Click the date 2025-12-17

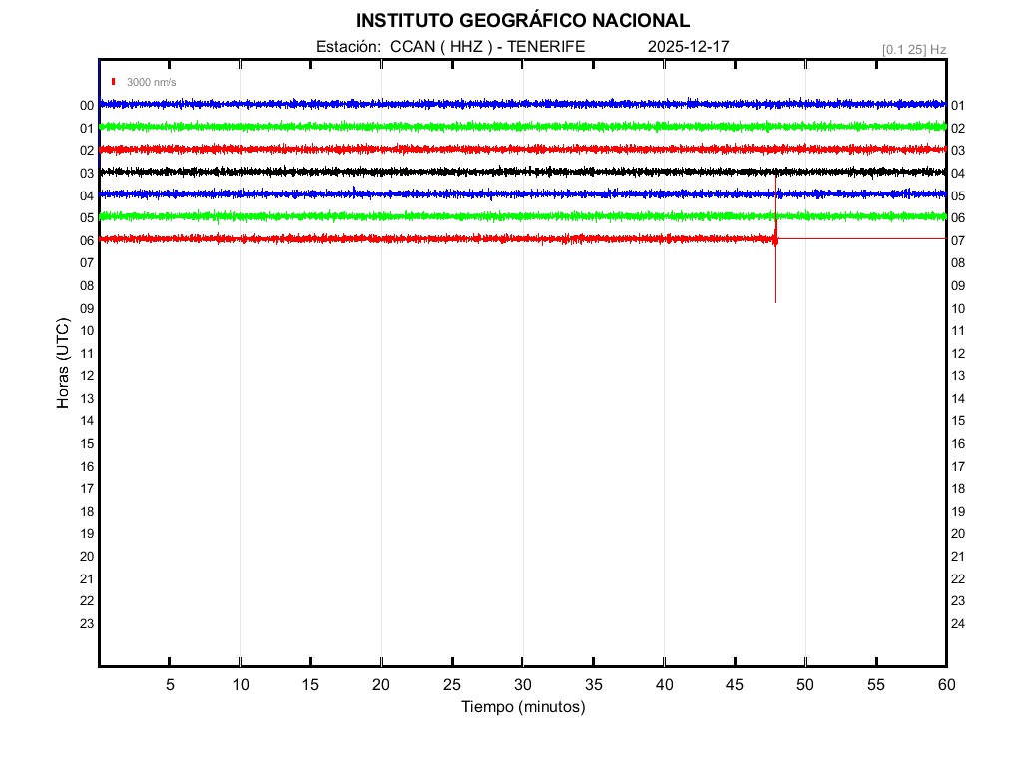688,46
